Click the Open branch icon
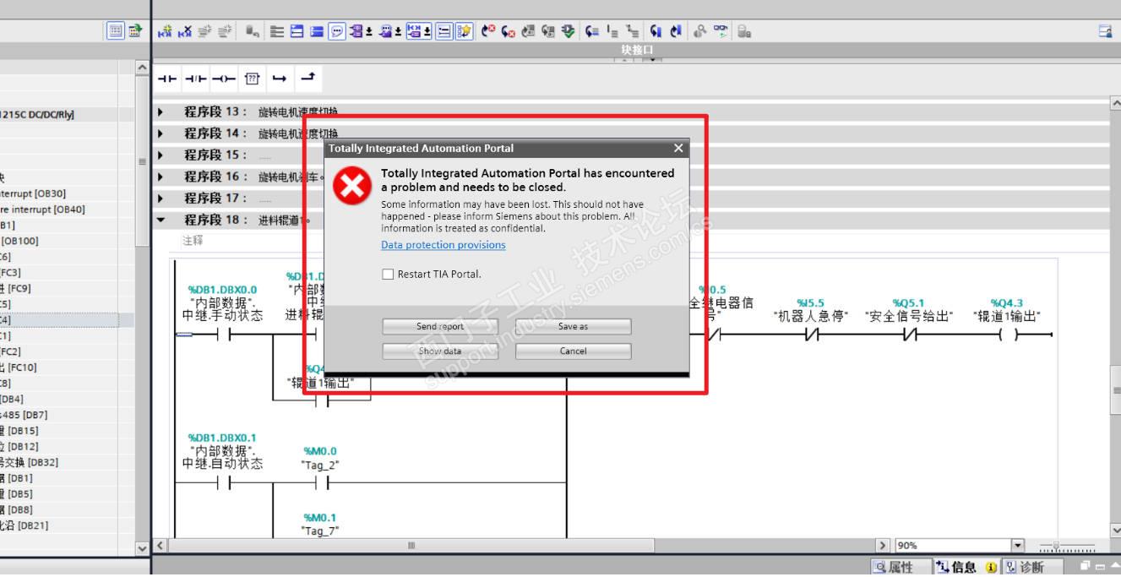The height and width of the screenshot is (577, 1121). click(x=280, y=79)
